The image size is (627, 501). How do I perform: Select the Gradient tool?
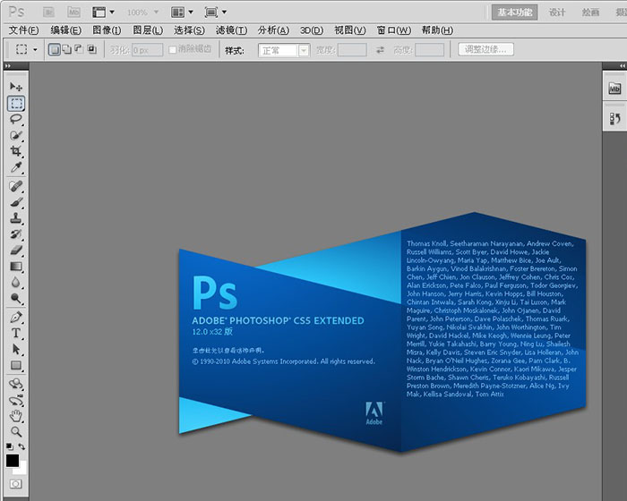pos(16,267)
